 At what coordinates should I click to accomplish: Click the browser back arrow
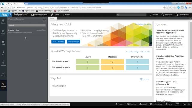(2, 7)
